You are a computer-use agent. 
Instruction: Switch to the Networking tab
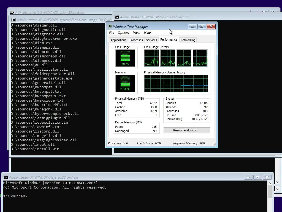point(188,40)
